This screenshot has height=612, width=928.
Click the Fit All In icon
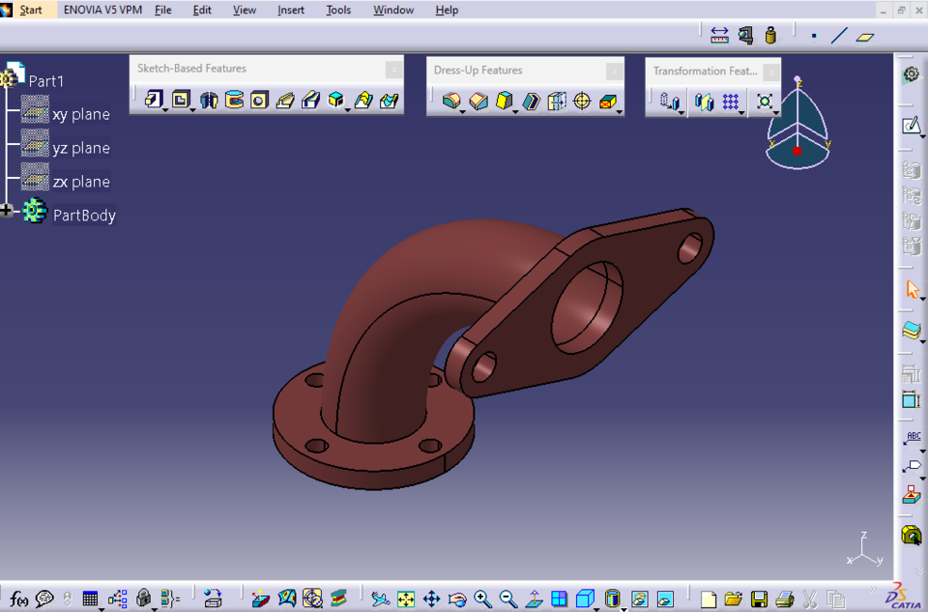[x=405, y=598]
